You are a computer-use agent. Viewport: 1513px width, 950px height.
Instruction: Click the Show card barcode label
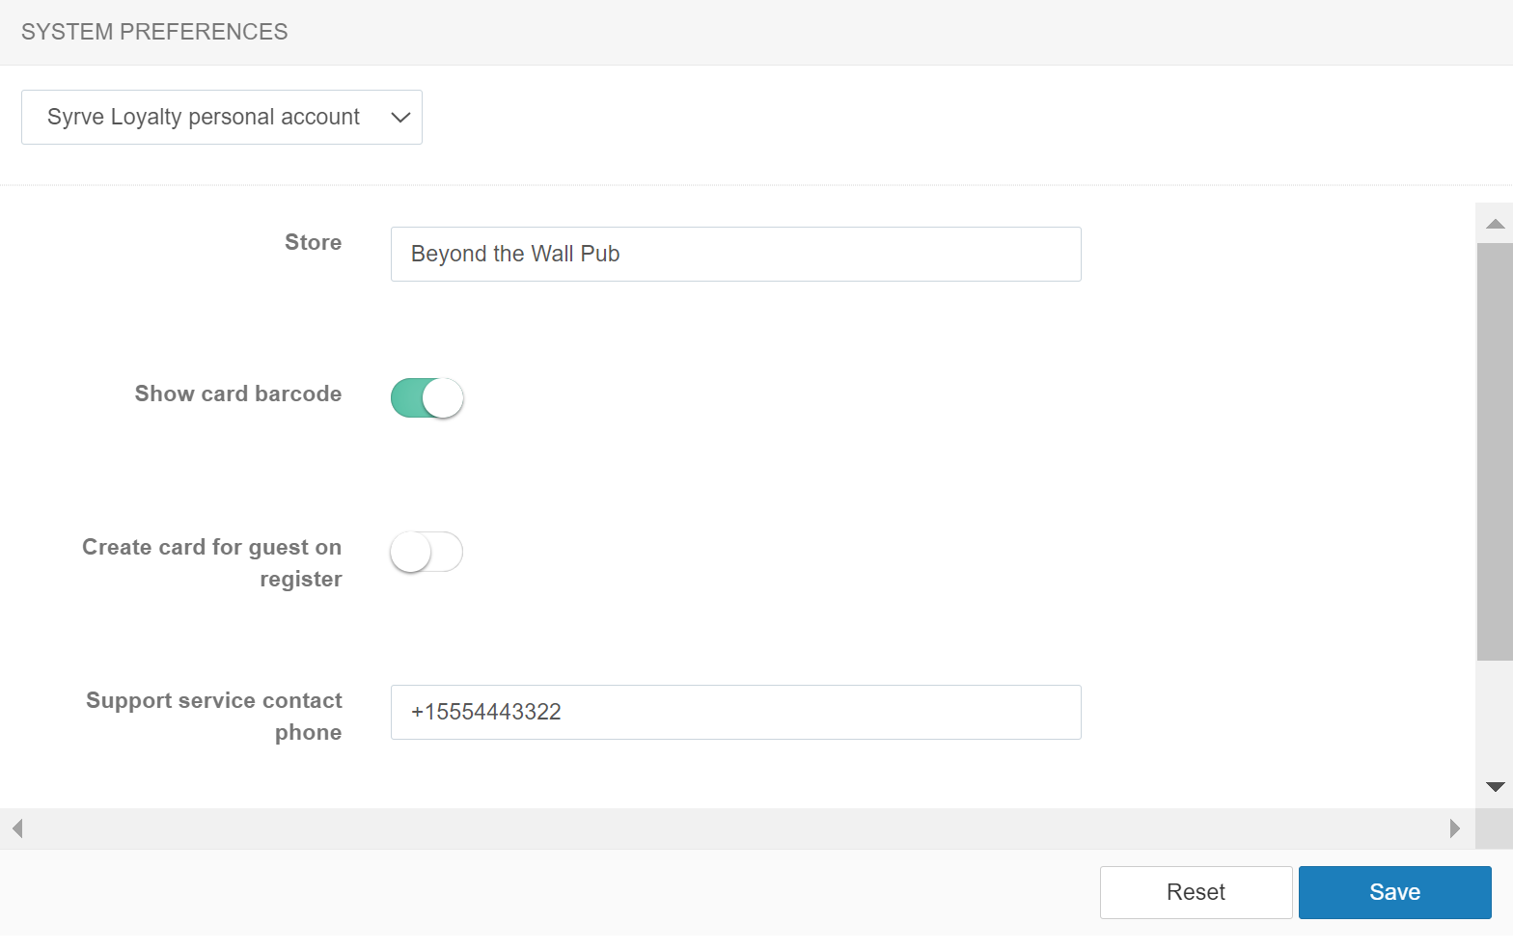(x=238, y=394)
